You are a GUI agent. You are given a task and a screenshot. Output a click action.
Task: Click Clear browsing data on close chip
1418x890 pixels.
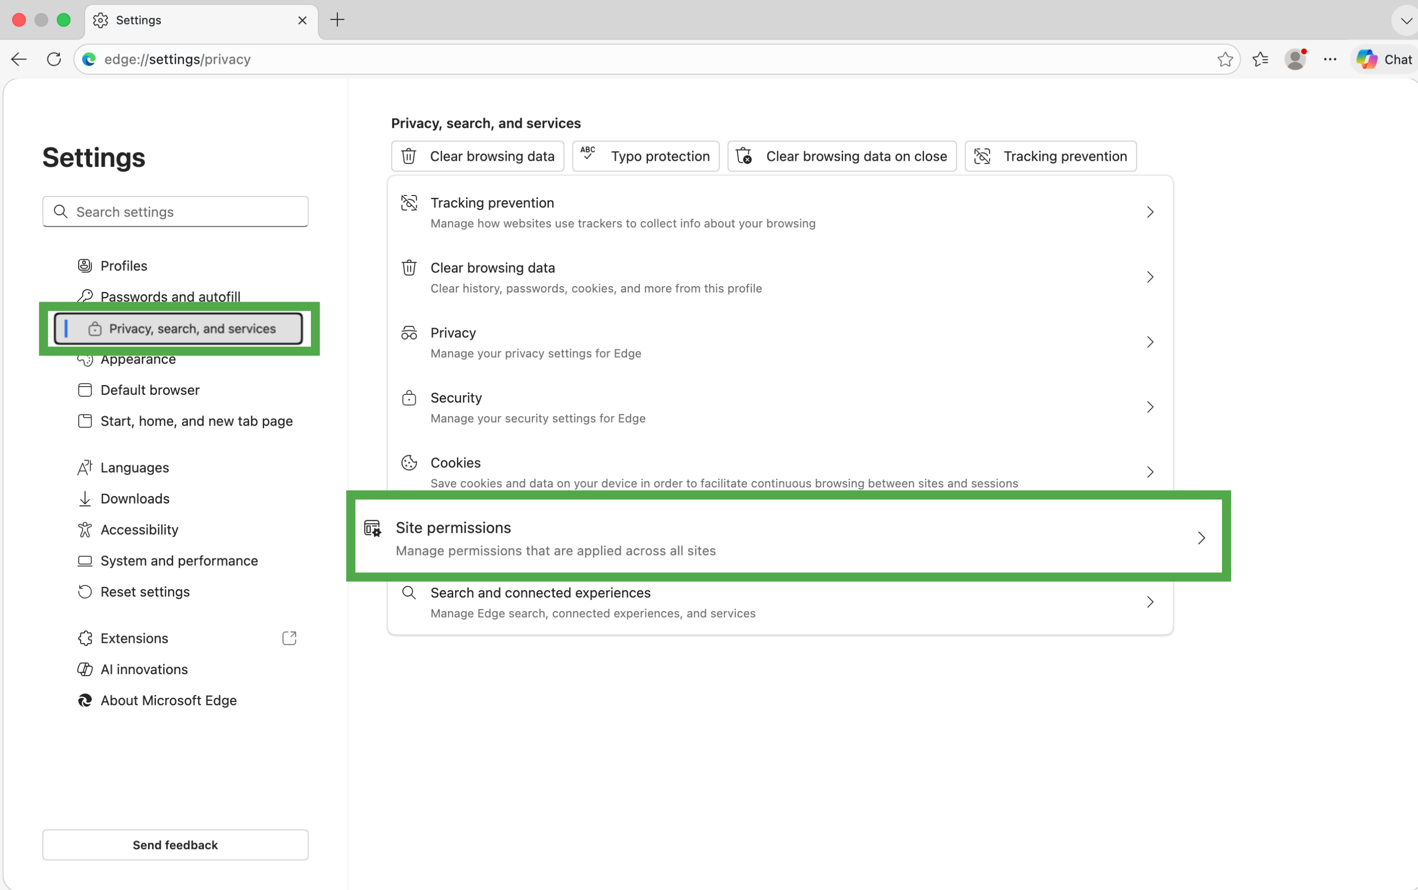tap(842, 156)
